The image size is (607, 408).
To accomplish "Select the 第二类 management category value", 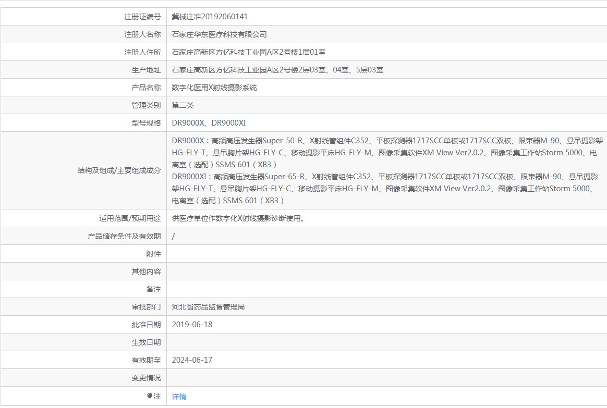I will coord(183,105).
